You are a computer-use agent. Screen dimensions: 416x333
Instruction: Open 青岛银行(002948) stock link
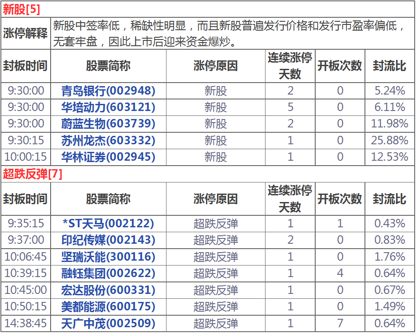click(x=108, y=91)
